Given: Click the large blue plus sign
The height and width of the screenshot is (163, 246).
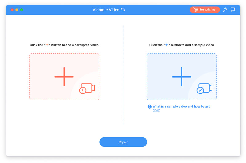Looking at the screenshot, I should 181,77.
